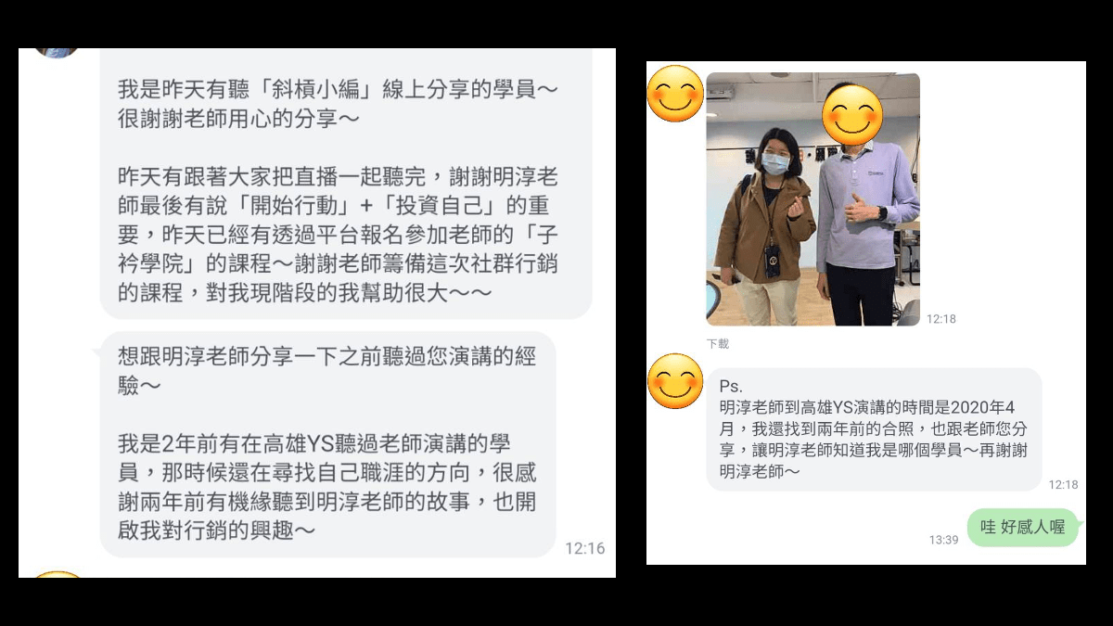Select the message starting with Ps. 明淳老師
Image resolution: width=1113 pixels, height=626 pixels.
point(874,429)
